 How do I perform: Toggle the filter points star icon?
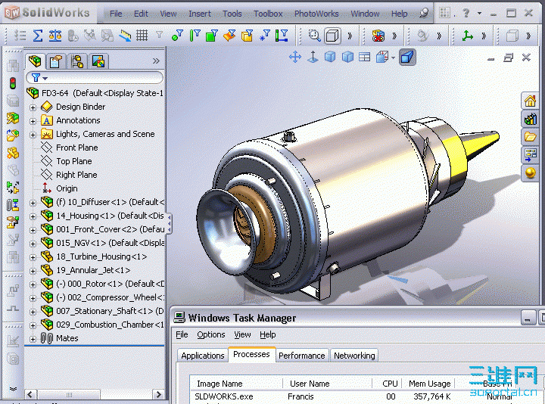pyautogui.click(x=264, y=35)
